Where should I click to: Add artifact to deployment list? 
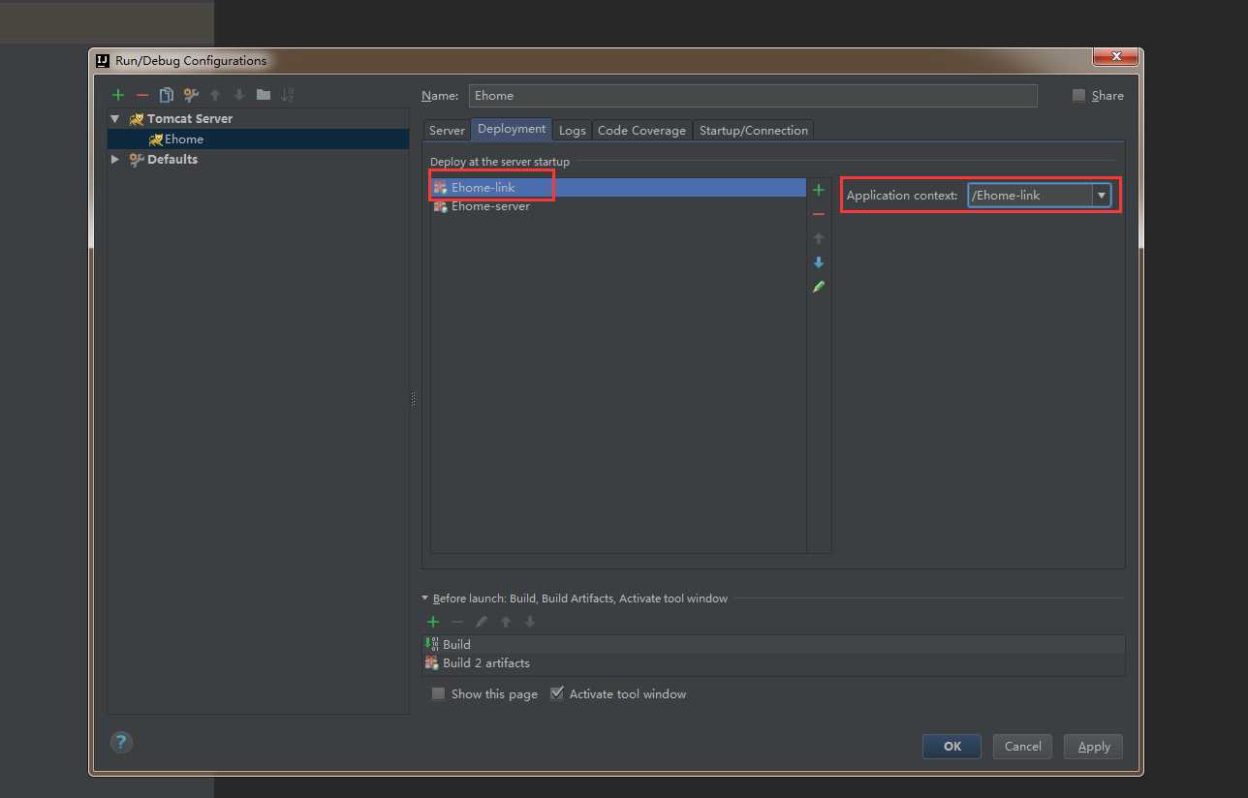click(819, 190)
